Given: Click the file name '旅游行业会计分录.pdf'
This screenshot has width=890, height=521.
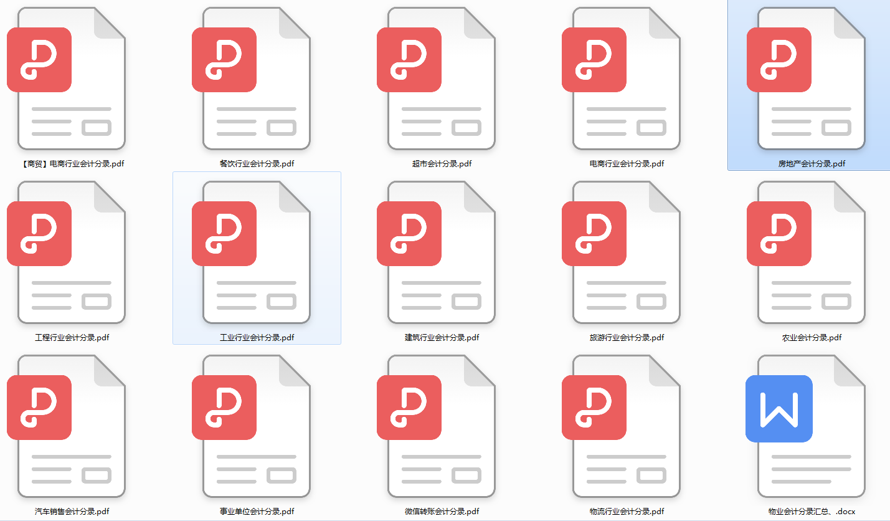Looking at the screenshot, I should [x=627, y=338].
